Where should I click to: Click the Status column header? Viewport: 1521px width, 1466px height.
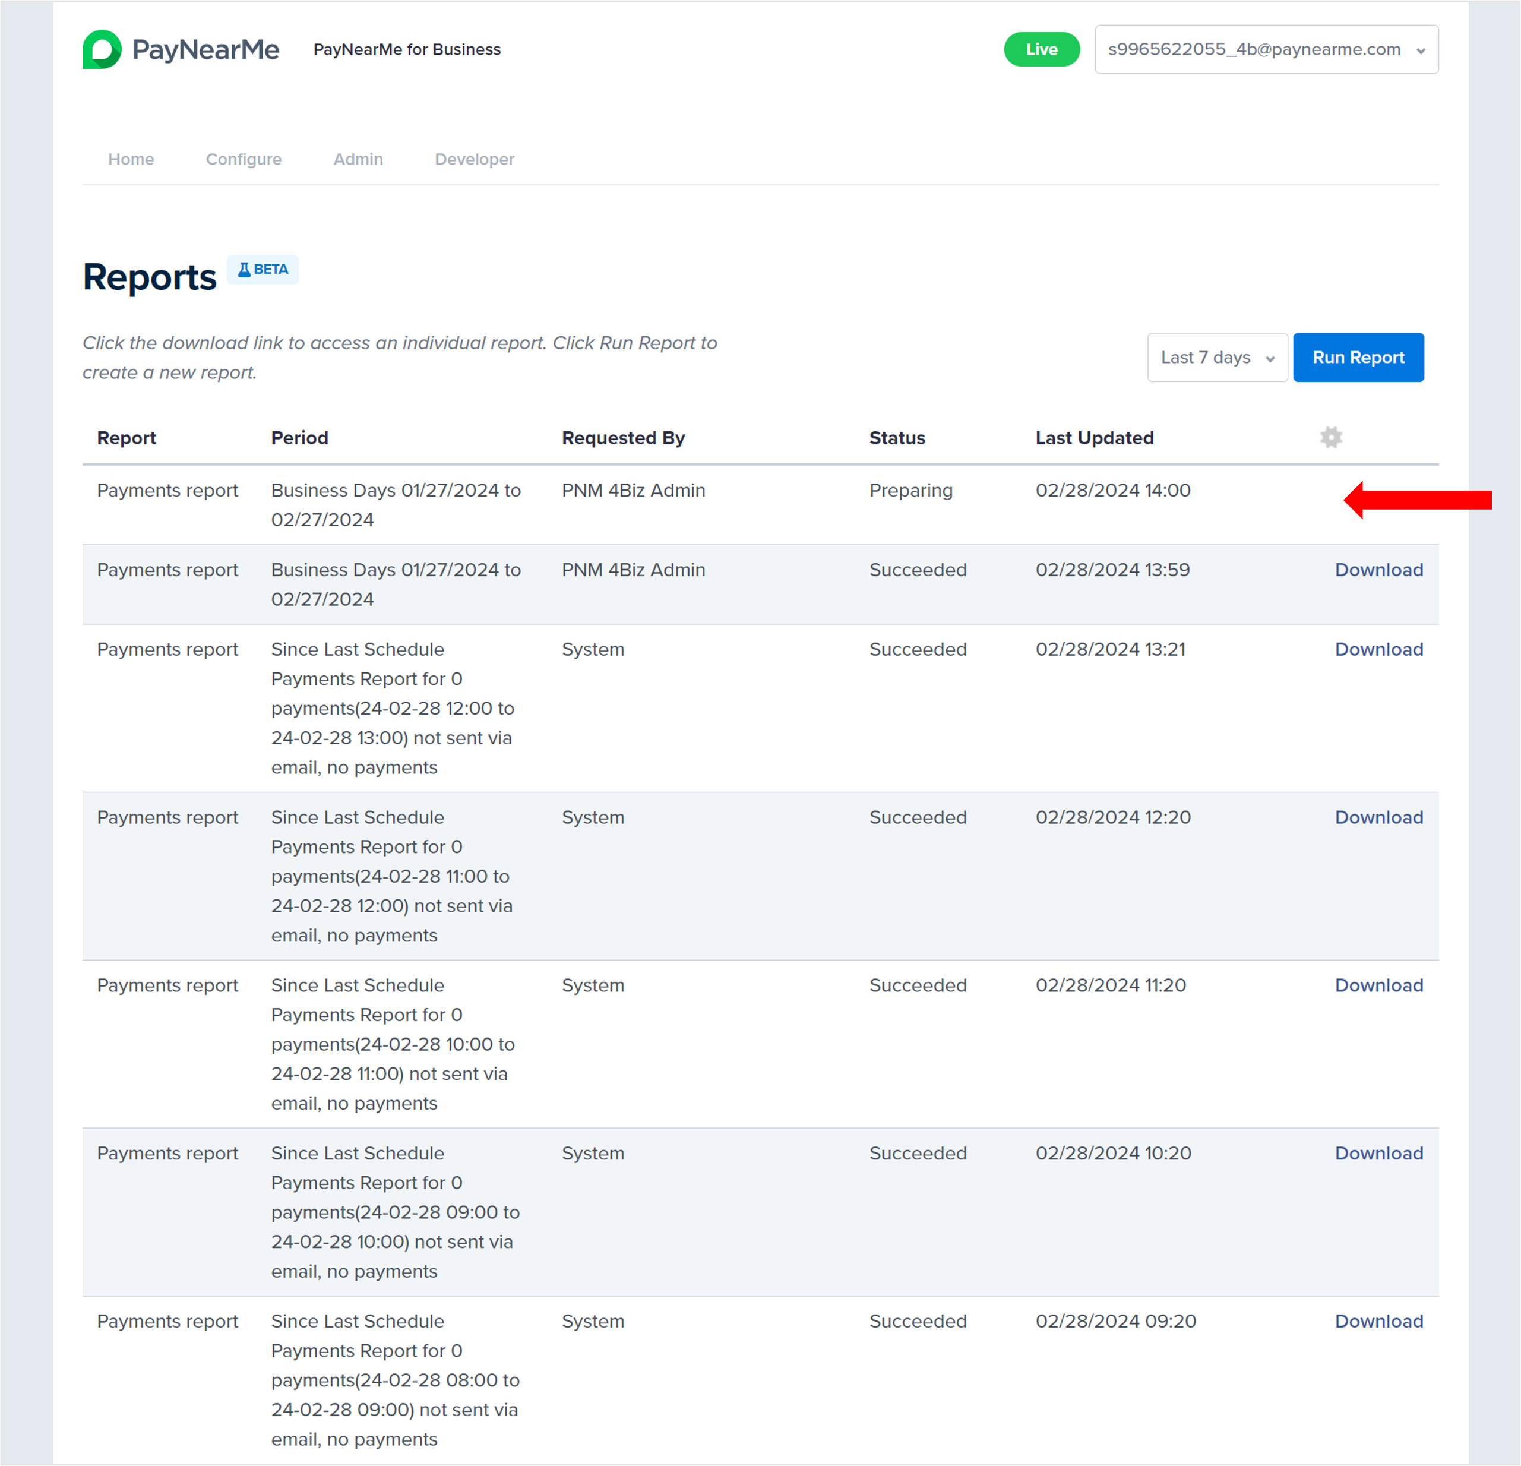point(897,438)
